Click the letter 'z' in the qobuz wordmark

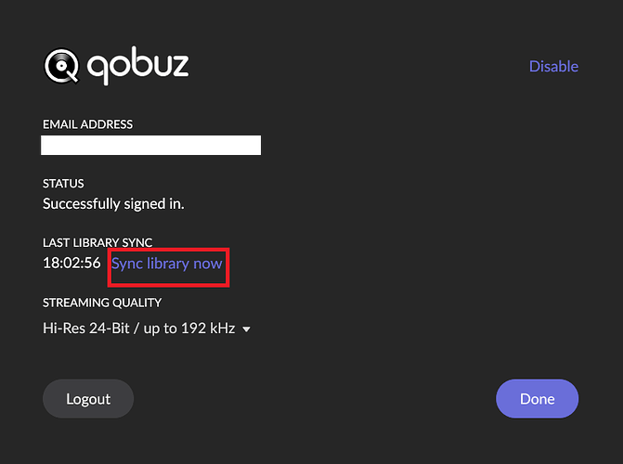click(178, 66)
